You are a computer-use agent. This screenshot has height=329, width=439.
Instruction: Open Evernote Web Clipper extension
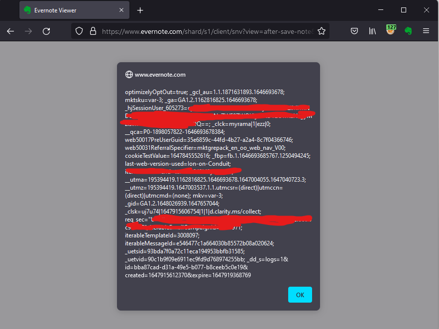(408, 31)
